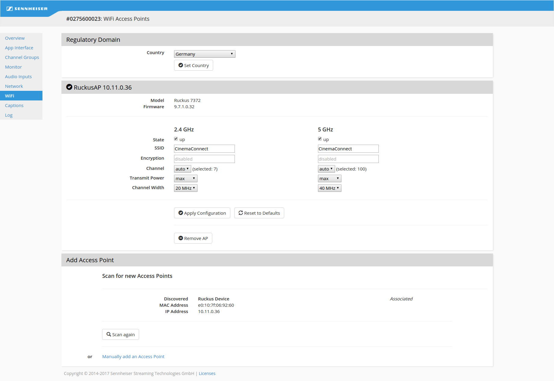Click Reset to Defaults
Screen dimensions: 554x381
click(259, 213)
